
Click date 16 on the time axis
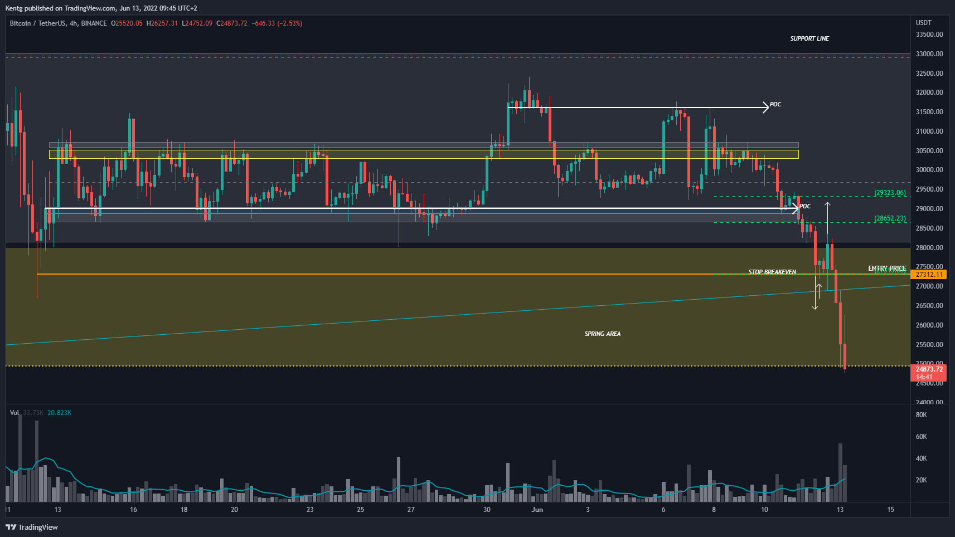(133, 510)
